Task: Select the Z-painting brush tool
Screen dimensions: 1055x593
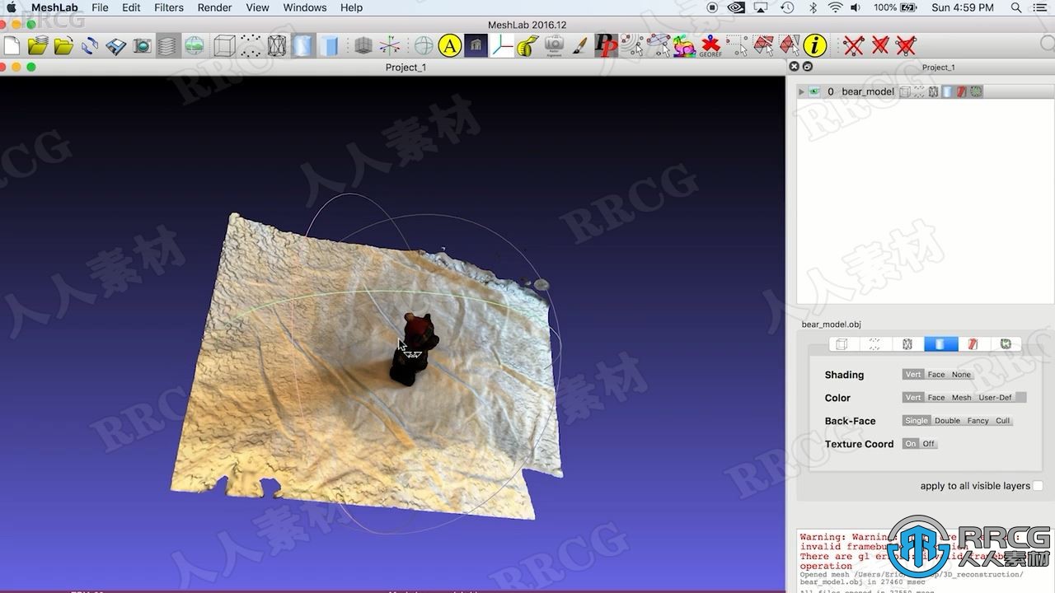Action: [x=580, y=45]
